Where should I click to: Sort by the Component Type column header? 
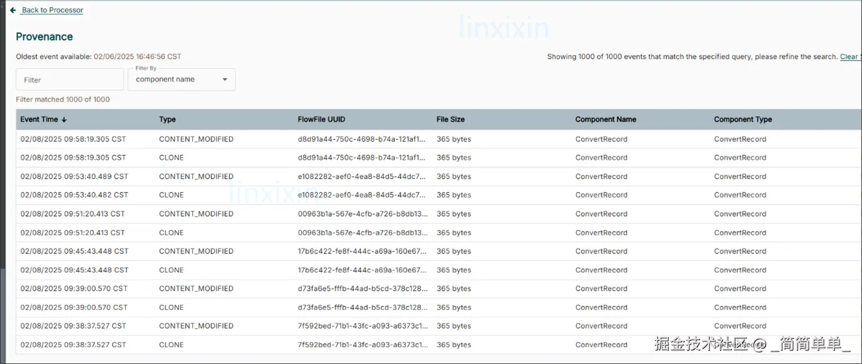pyautogui.click(x=743, y=119)
